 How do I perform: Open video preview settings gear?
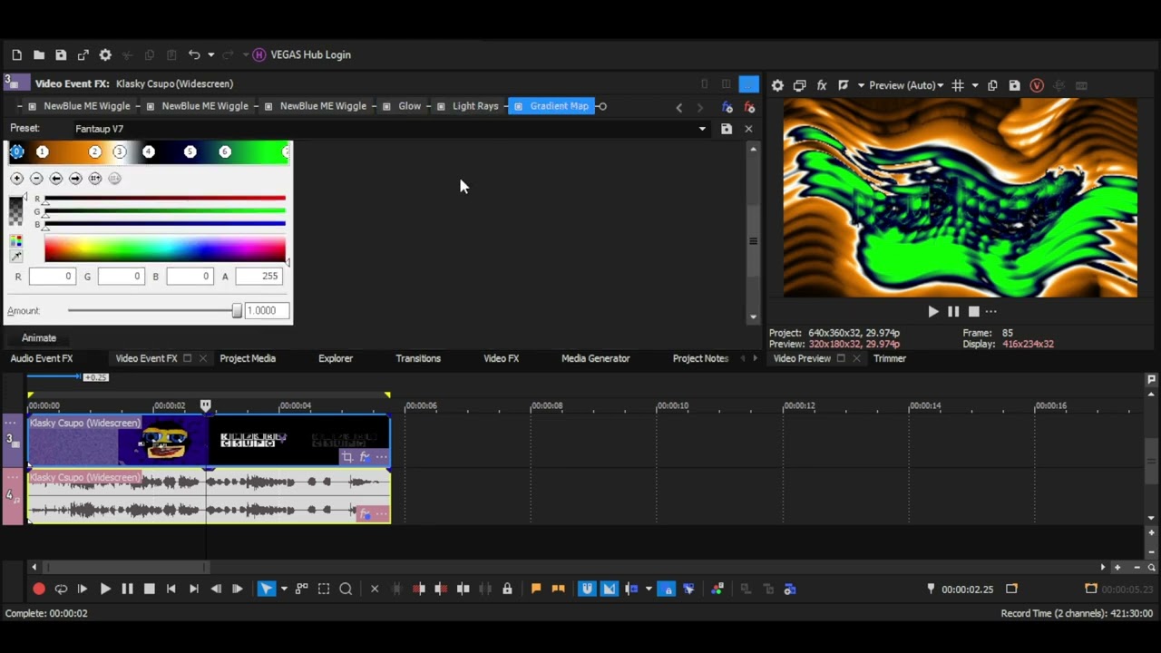pos(777,85)
